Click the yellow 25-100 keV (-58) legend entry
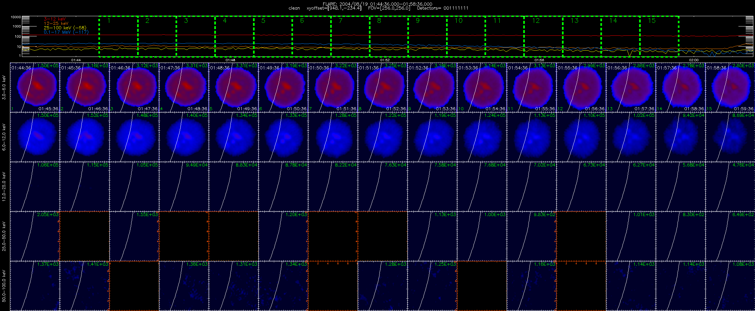 pyautogui.click(x=65, y=28)
